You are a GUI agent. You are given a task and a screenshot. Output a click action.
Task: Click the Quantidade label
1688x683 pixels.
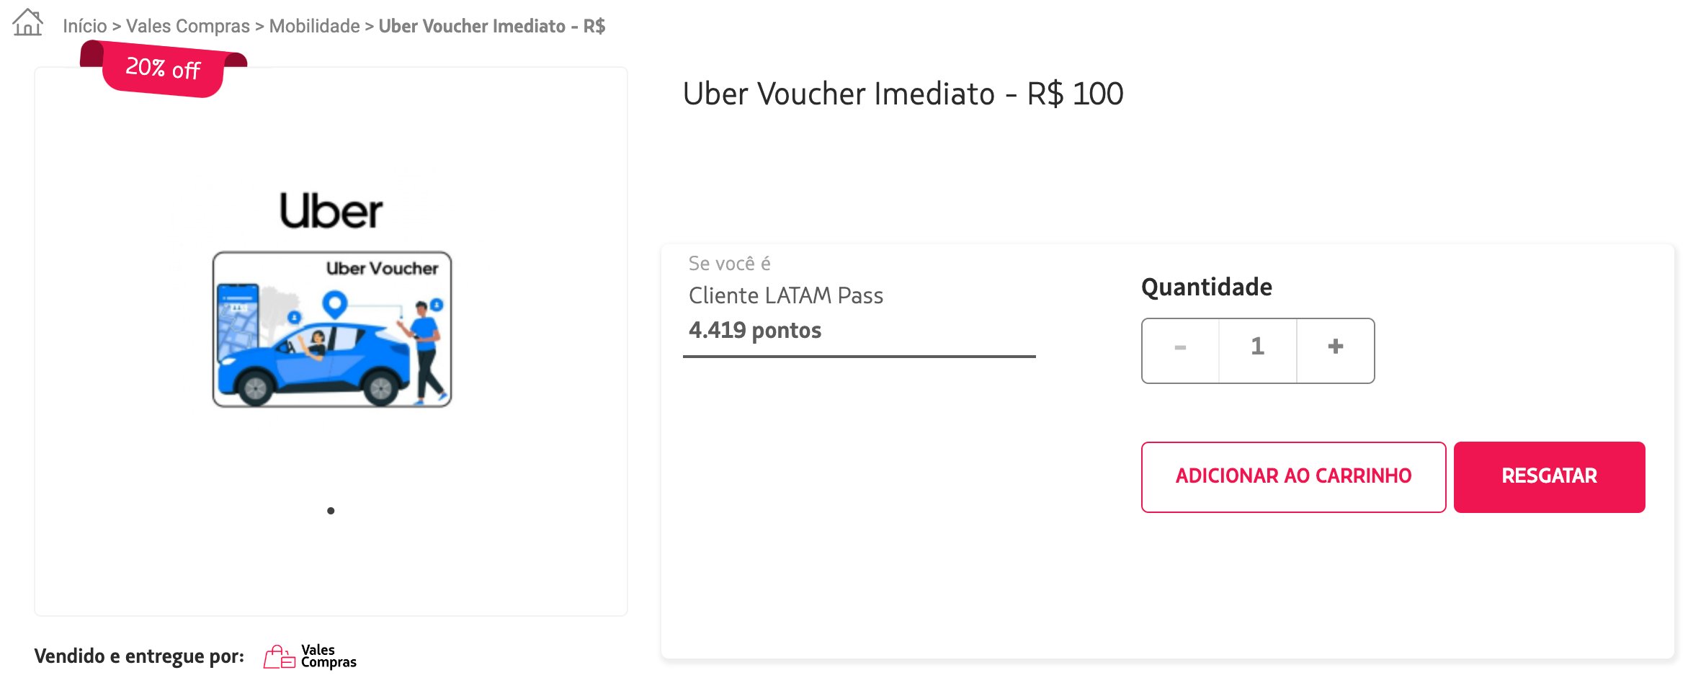tap(1206, 287)
